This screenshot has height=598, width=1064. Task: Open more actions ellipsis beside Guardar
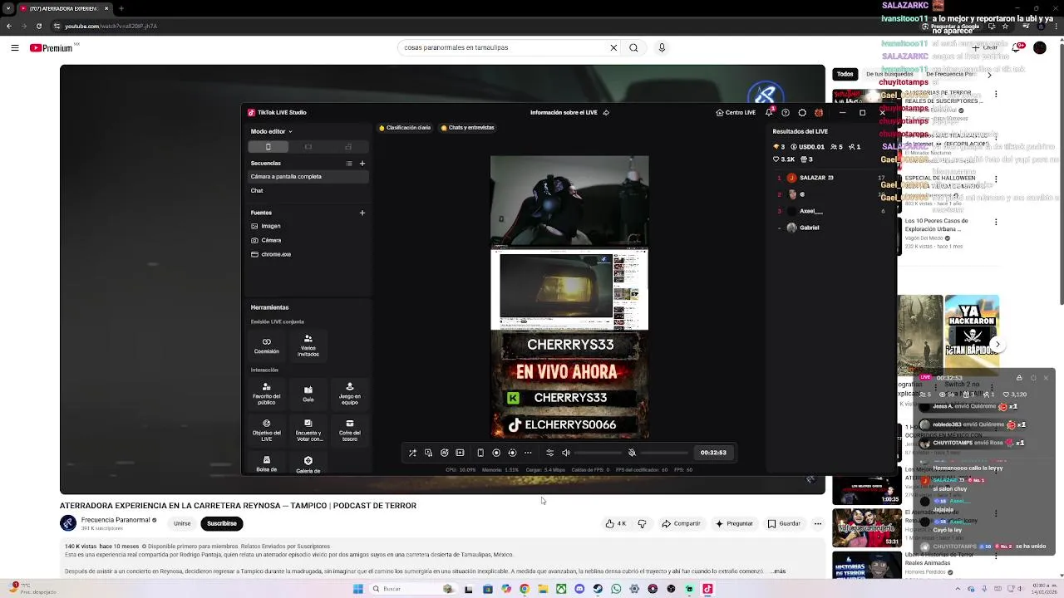point(818,523)
